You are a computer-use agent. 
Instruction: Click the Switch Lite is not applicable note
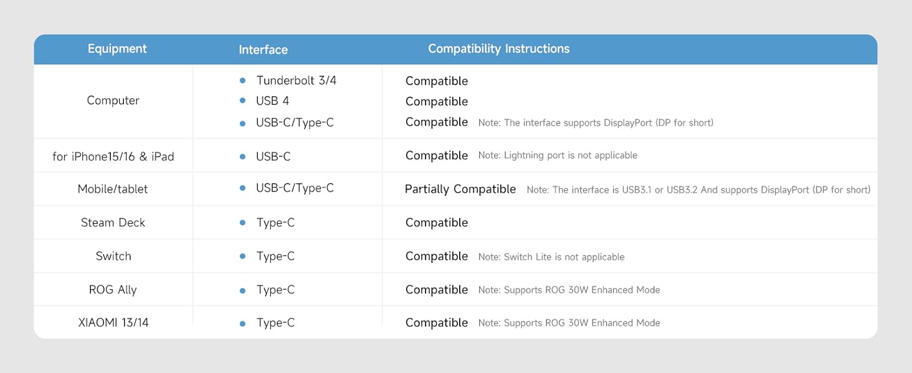[551, 257]
